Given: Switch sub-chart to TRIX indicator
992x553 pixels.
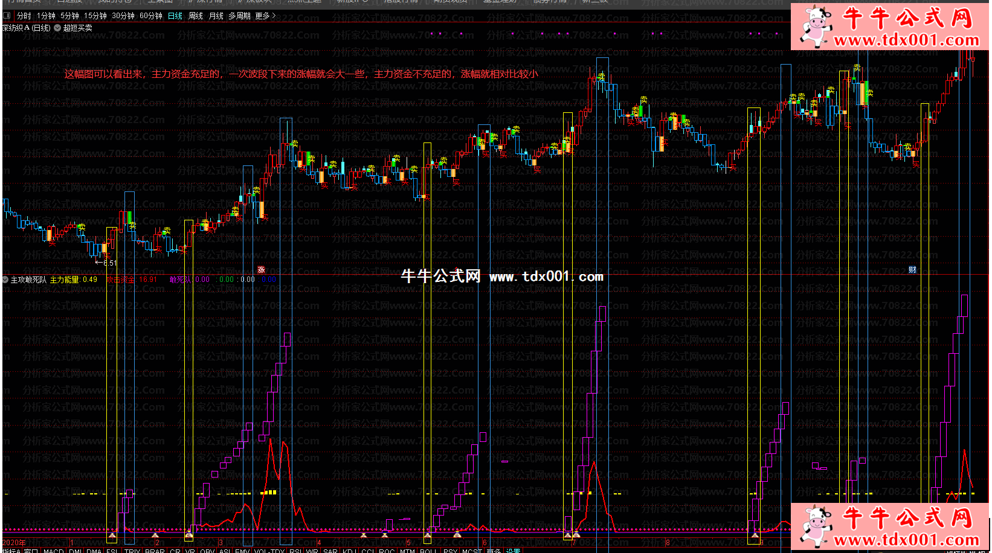Looking at the screenshot, I should click(132, 550).
